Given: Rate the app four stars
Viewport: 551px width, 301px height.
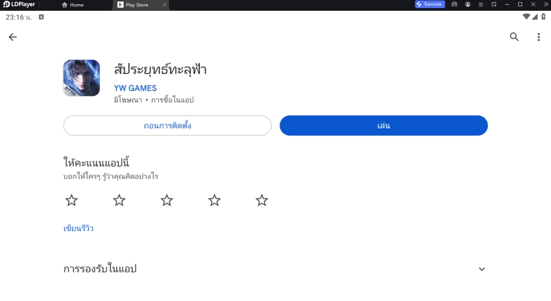Looking at the screenshot, I should pyautogui.click(x=214, y=200).
